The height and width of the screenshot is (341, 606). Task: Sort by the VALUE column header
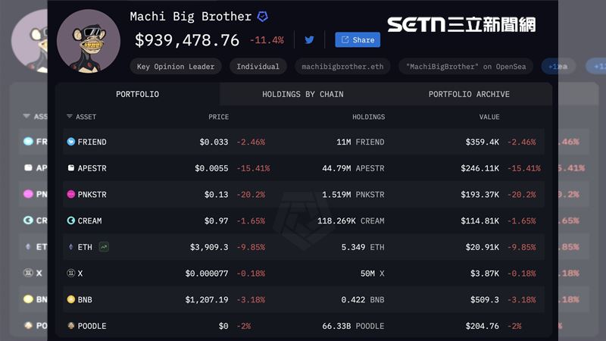point(489,117)
